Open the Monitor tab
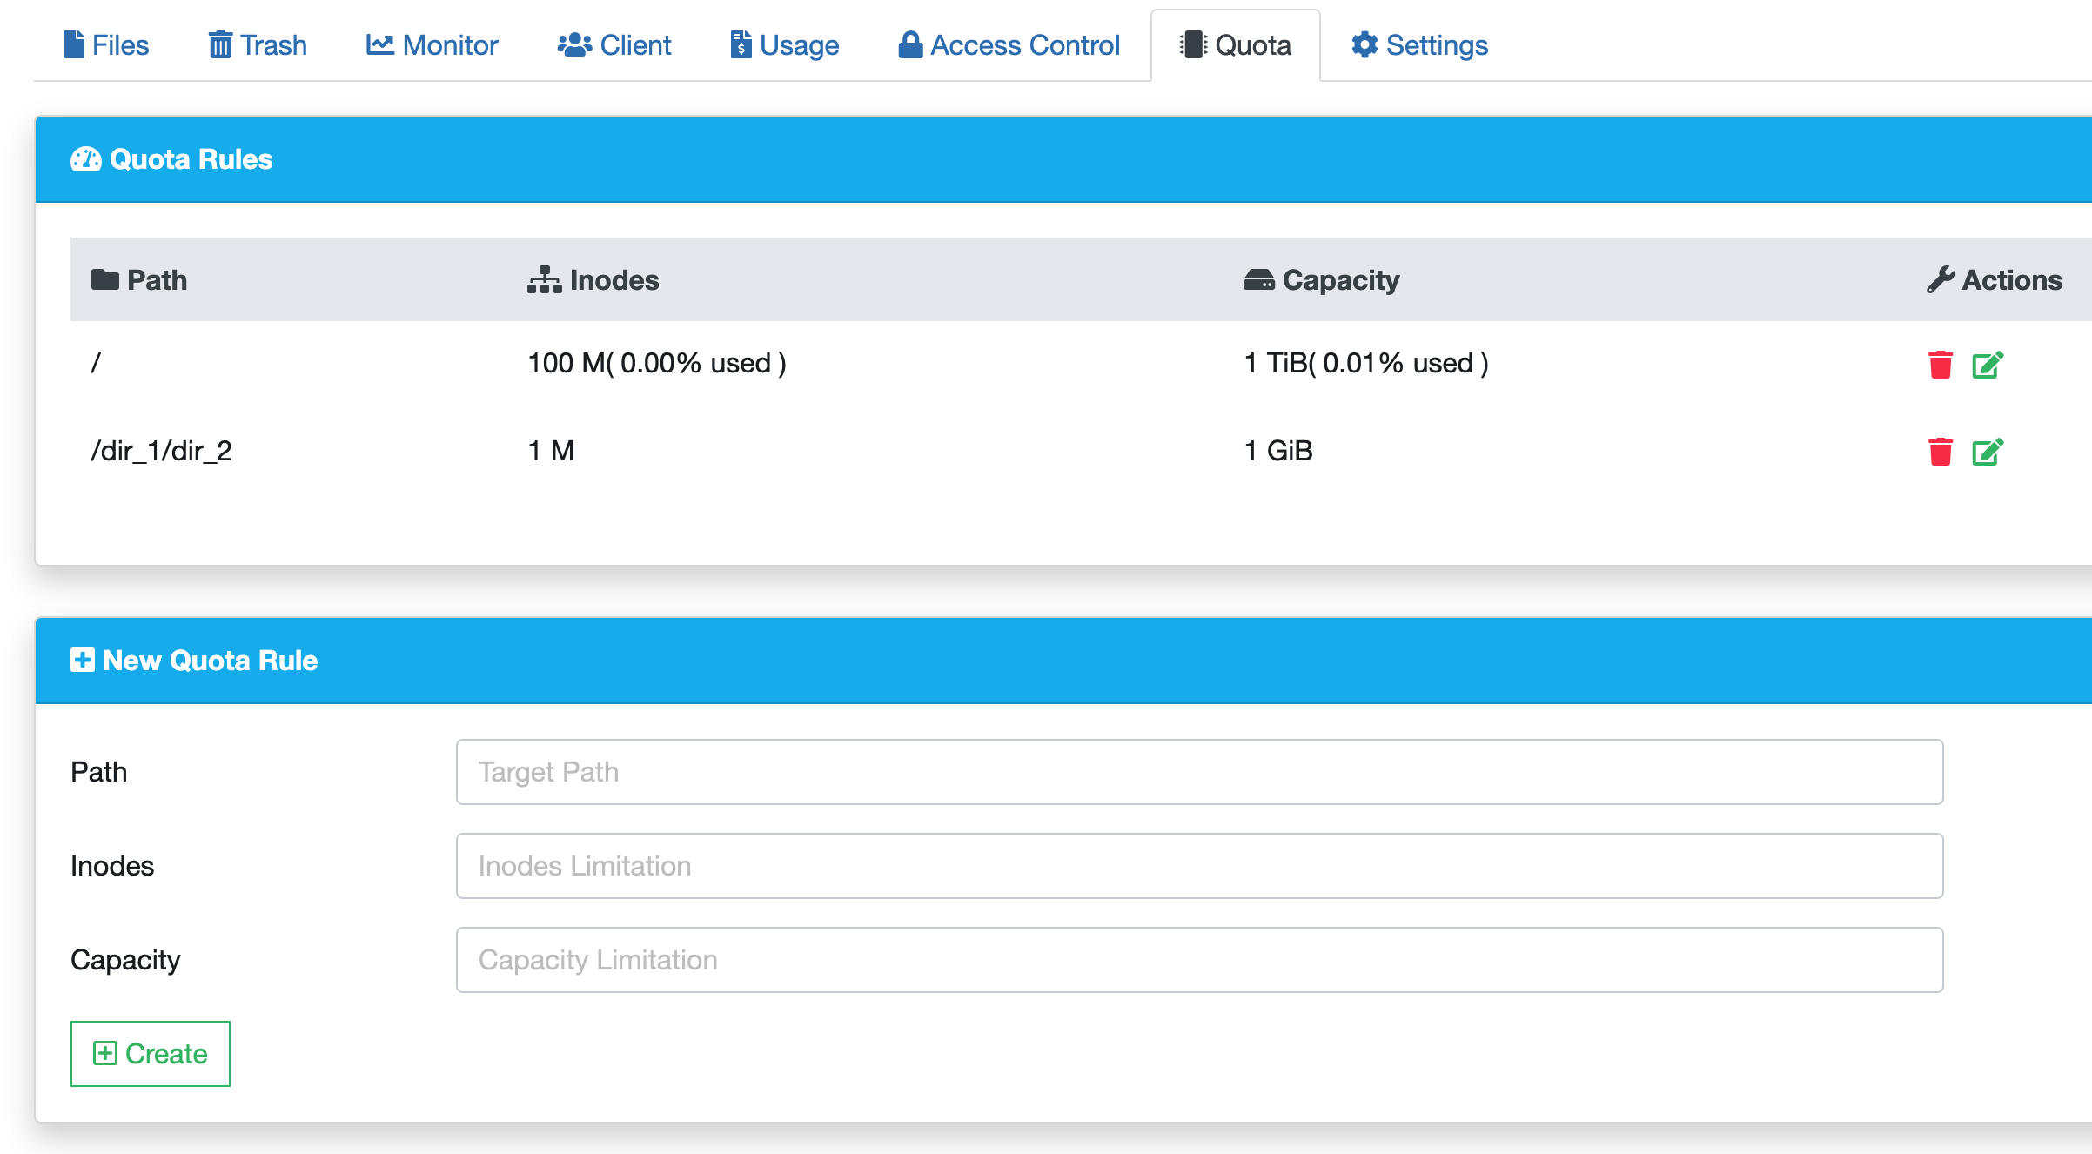 (x=432, y=45)
